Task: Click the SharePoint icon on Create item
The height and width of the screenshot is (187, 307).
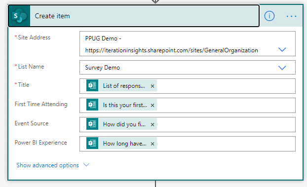Action: (x=19, y=16)
